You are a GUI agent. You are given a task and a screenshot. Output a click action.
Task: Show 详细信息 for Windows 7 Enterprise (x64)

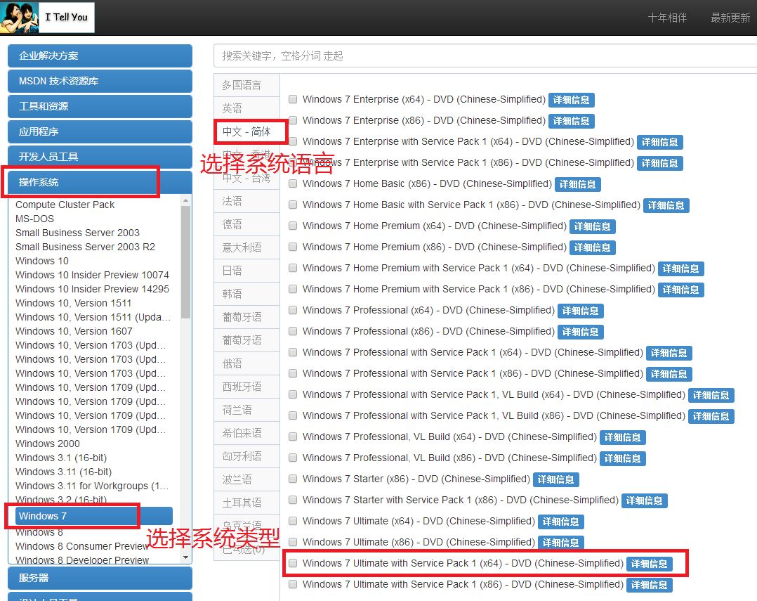(571, 100)
